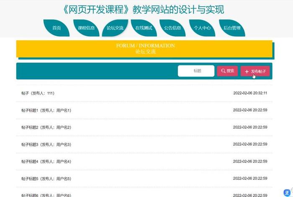This screenshot has width=293, height=197.
Task: Open post 帖子标题1 by 用户名1
Action: pyautogui.click(x=46, y=110)
